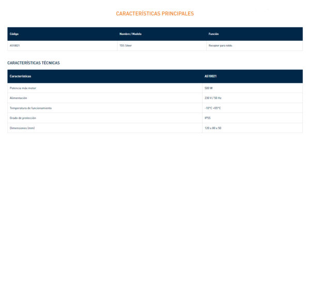310x289 pixels.
Task: Click the CARACTERÍSTICAS TÉCNICAS section heading
Action: coord(34,63)
